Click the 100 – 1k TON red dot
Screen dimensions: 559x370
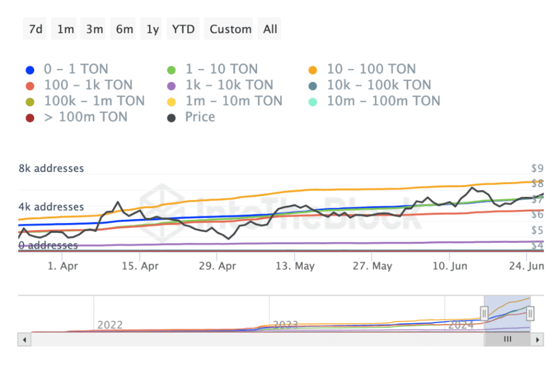31,86
